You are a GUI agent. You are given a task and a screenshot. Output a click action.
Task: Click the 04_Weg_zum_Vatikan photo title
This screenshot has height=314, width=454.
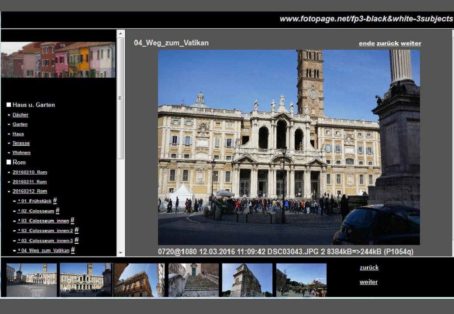pyautogui.click(x=172, y=43)
